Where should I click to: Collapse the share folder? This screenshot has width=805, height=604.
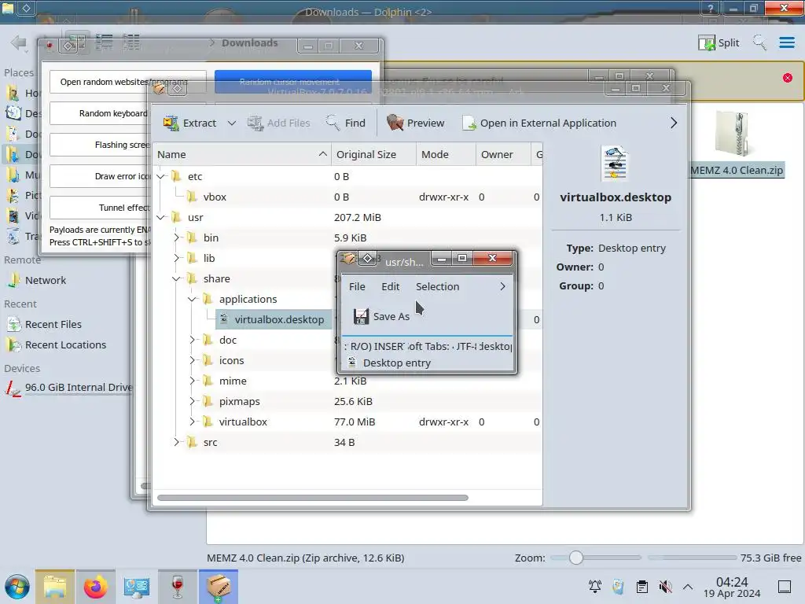[x=176, y=279]
